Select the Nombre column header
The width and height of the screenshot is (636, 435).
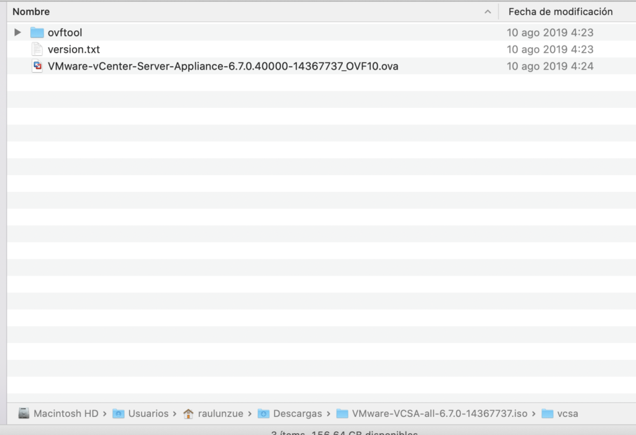31,11
